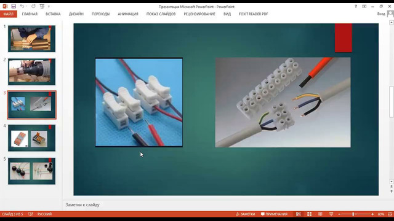Switch to the ВСТАВКА ribbon tab
394x221 pixels.
[53, 14]
